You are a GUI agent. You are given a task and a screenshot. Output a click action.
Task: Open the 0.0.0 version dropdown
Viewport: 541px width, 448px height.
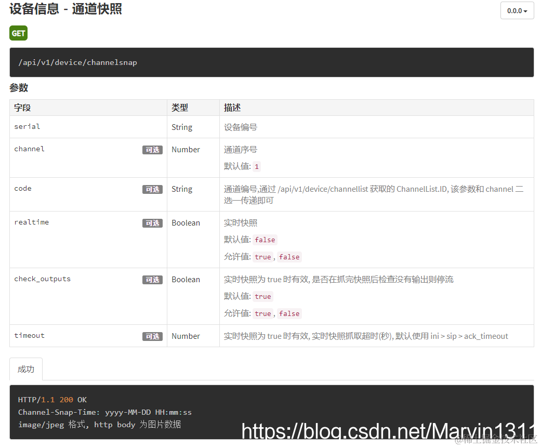pyautogui.click(x=517, y=11)
